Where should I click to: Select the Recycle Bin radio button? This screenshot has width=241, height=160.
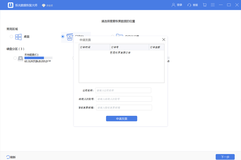63,36
